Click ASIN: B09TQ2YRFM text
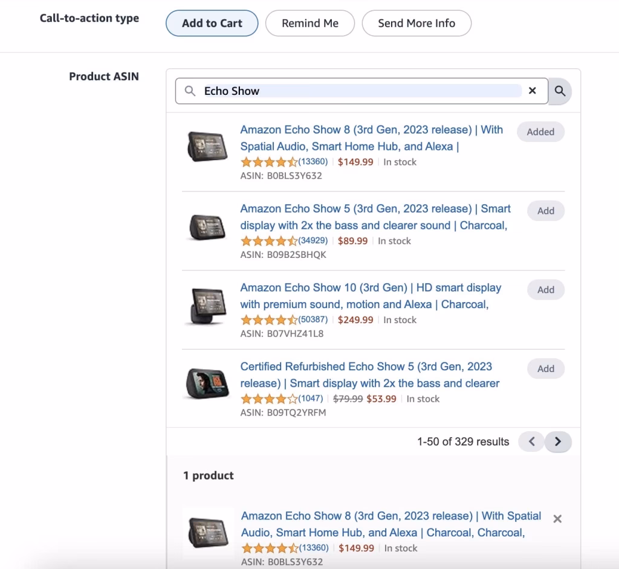619x569 pixels. (x=283, y=413)
